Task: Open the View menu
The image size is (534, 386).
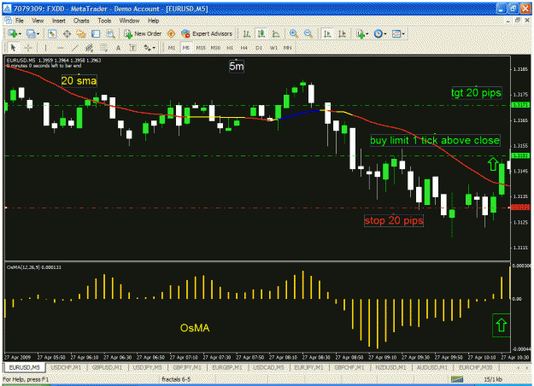Action: [x=38, y=20]
